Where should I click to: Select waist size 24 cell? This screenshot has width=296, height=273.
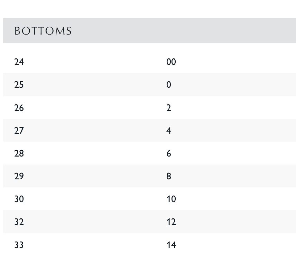point(19,62)
